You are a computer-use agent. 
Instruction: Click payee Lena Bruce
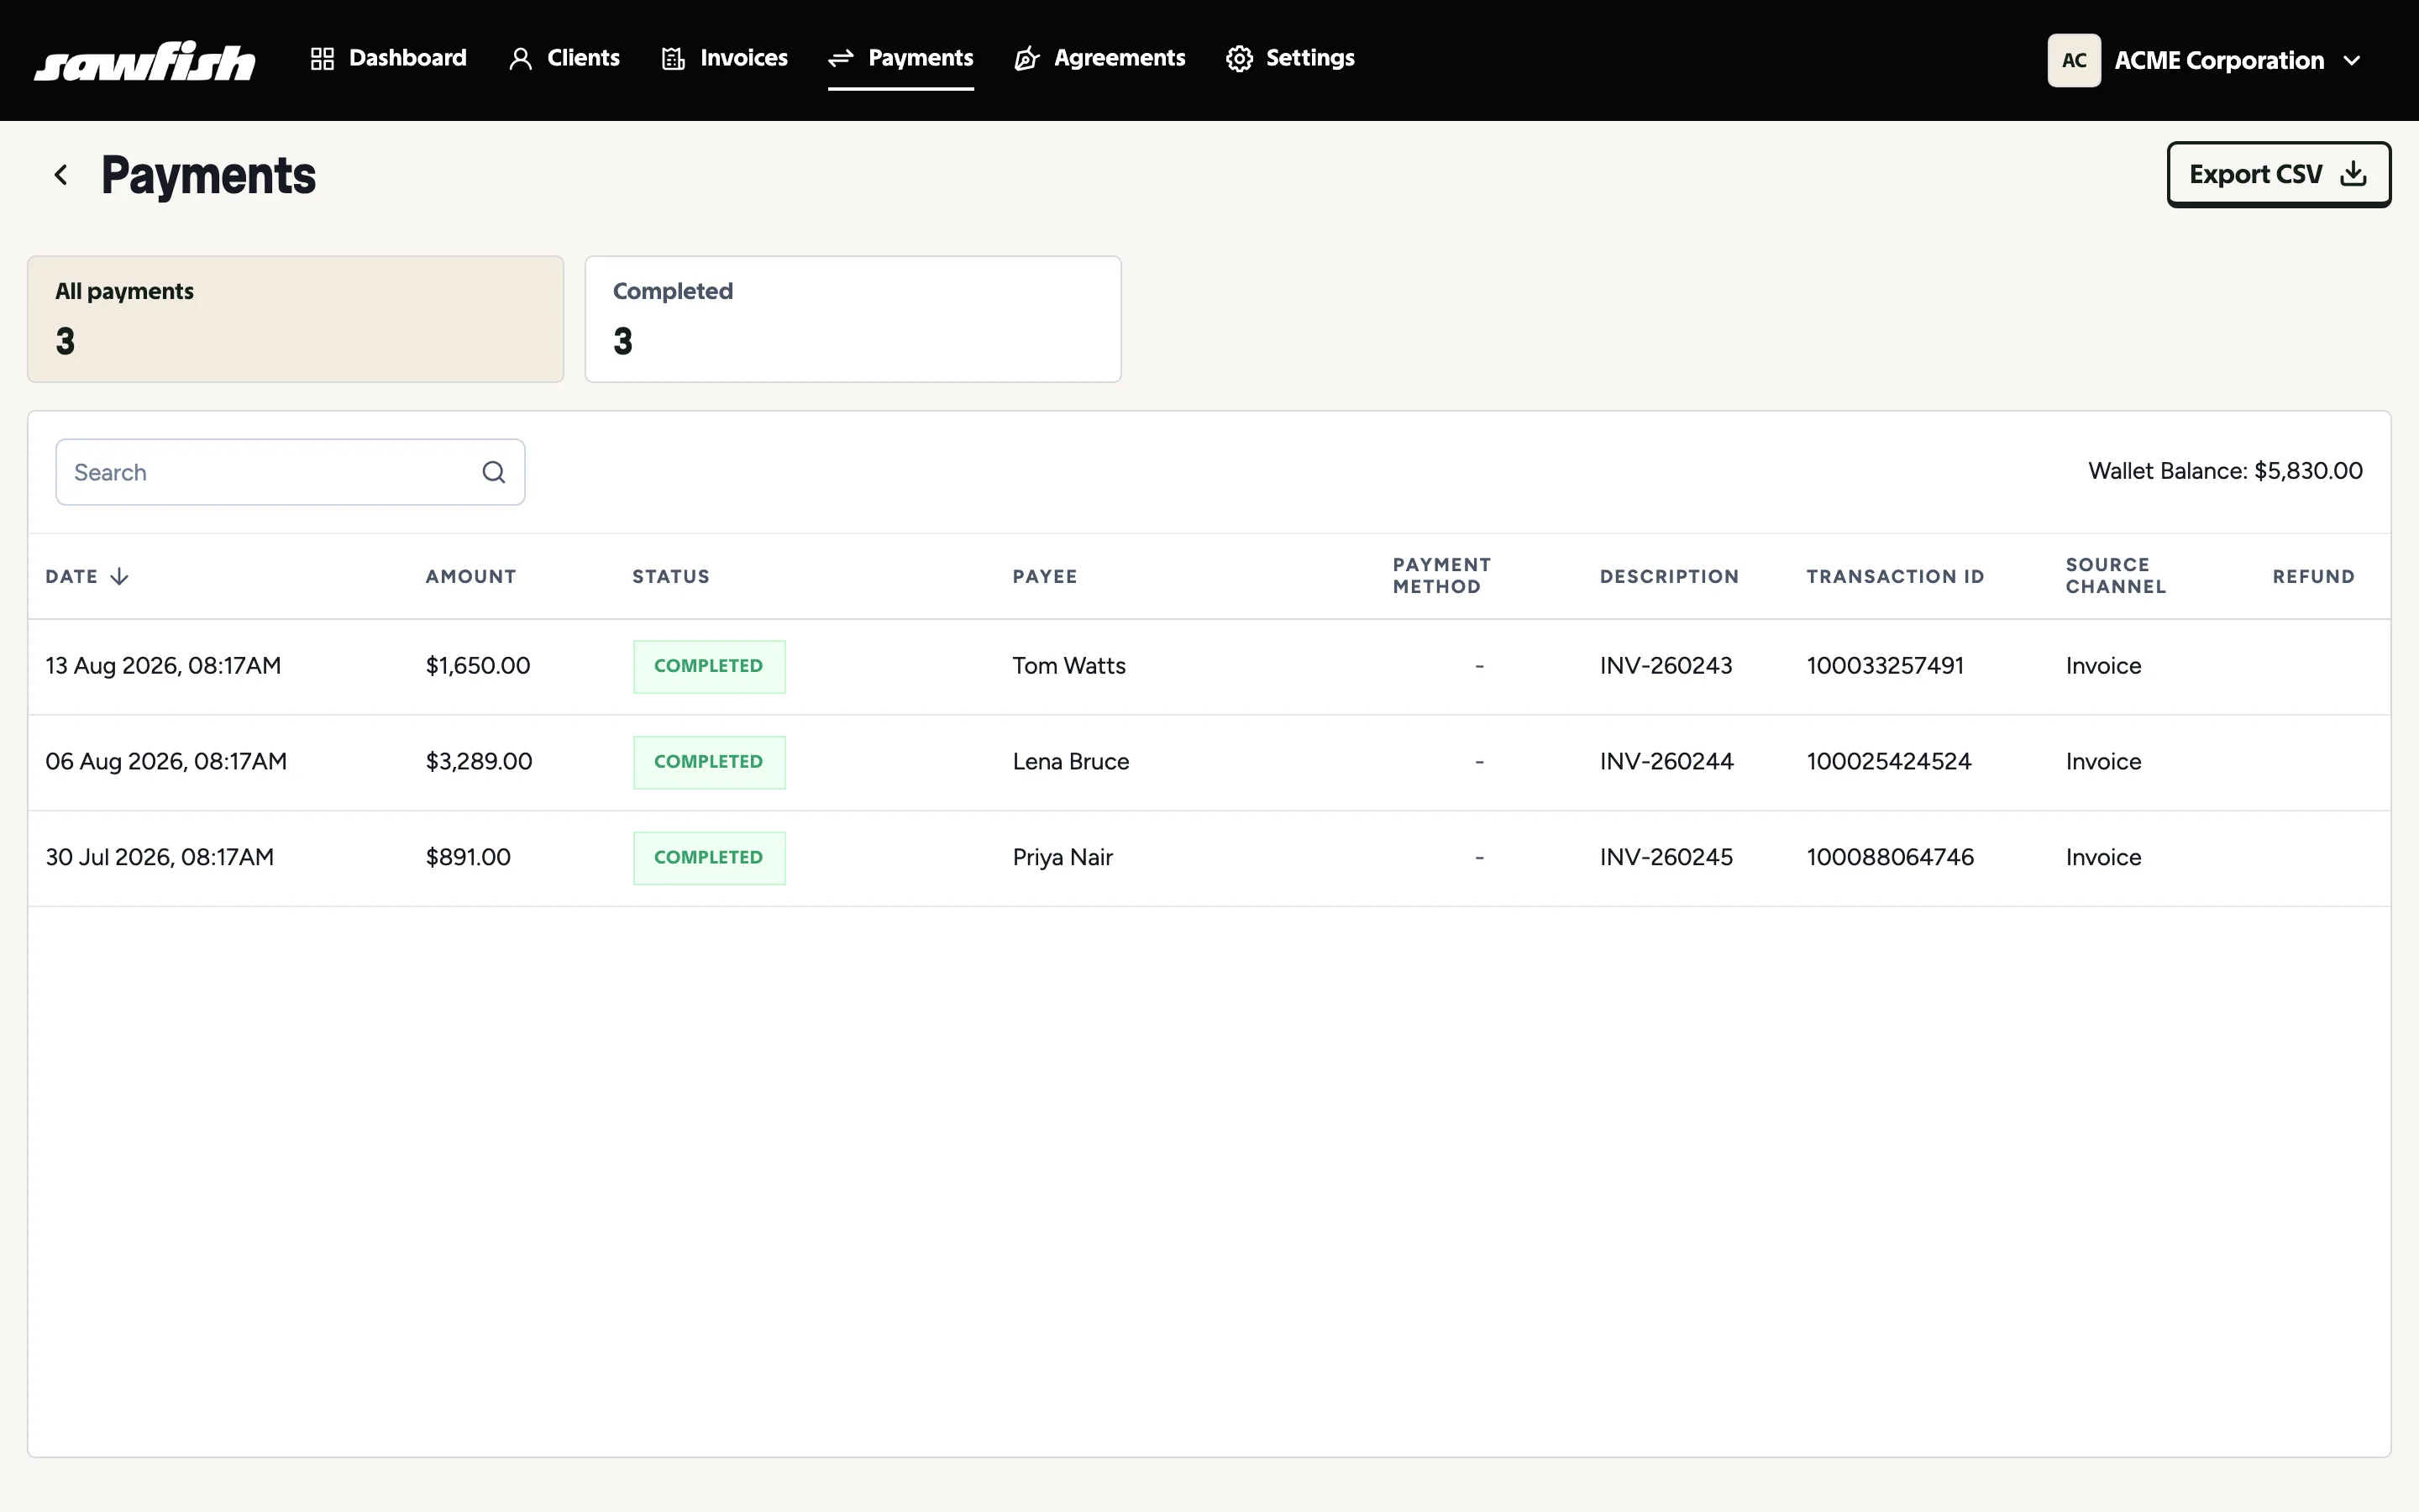1071,762
